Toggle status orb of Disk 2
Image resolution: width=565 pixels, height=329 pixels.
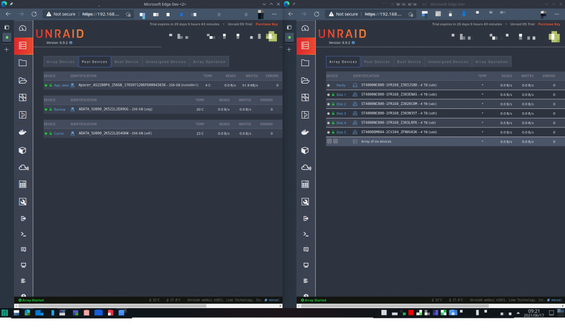coord(328,104)
